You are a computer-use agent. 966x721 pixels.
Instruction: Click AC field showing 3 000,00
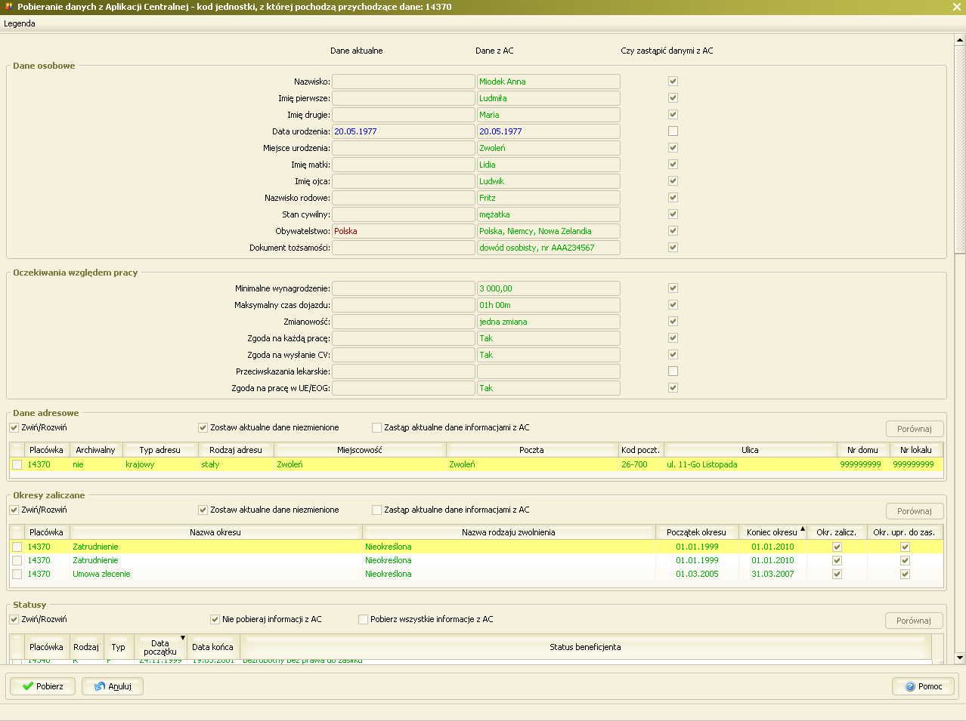[549, 288]
